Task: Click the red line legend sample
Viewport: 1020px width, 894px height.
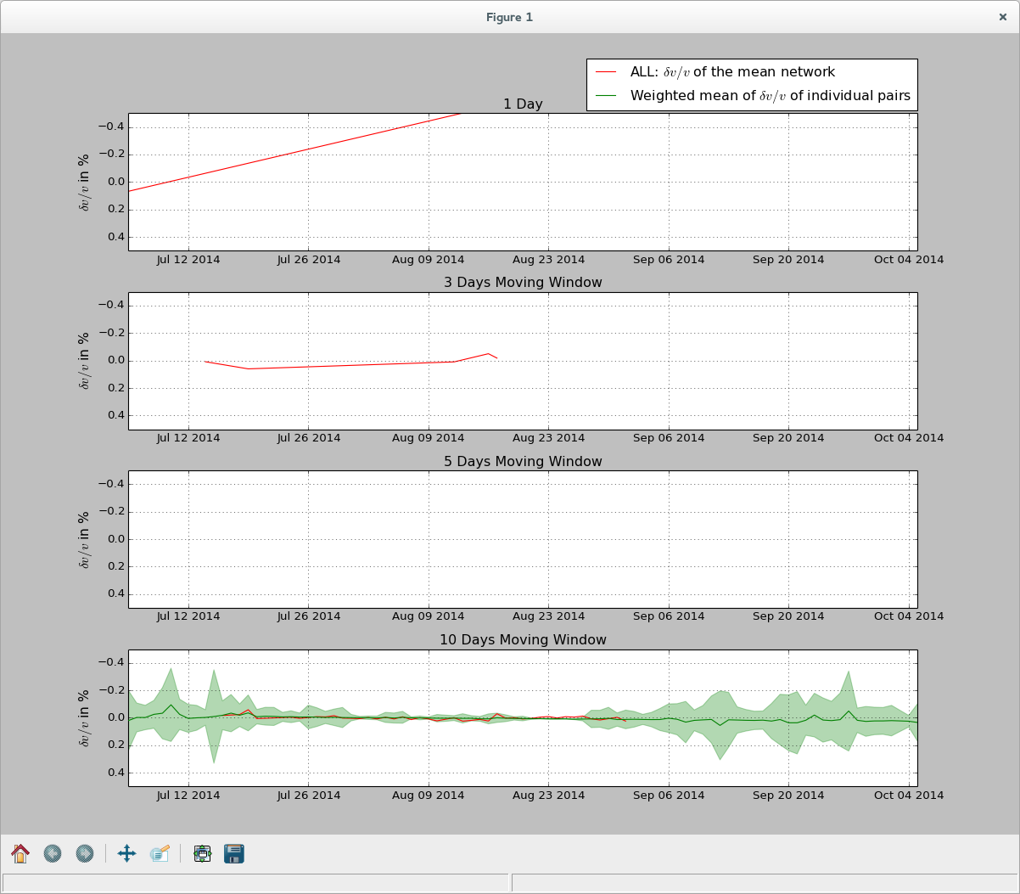Action: coord(606,73)
